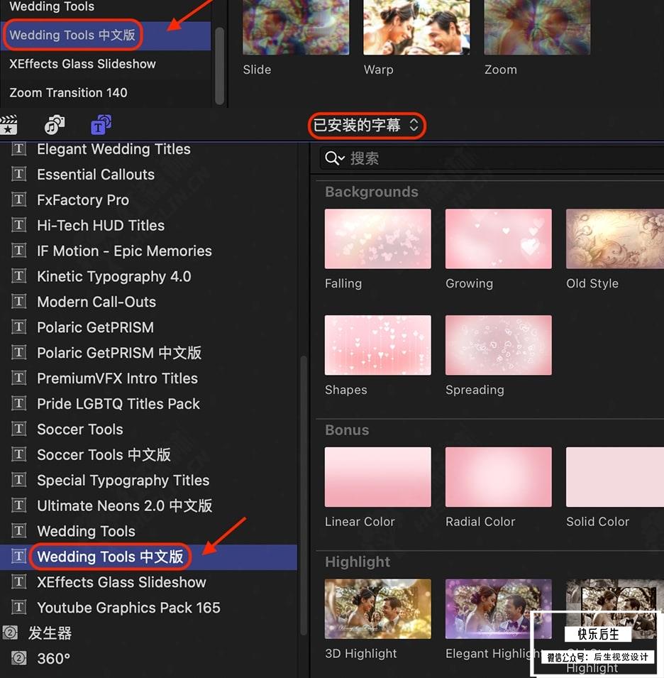Select Zoom Transition 140 in transitions list
The width and height of the screenshot is (664, 678).
pos(68,92)
